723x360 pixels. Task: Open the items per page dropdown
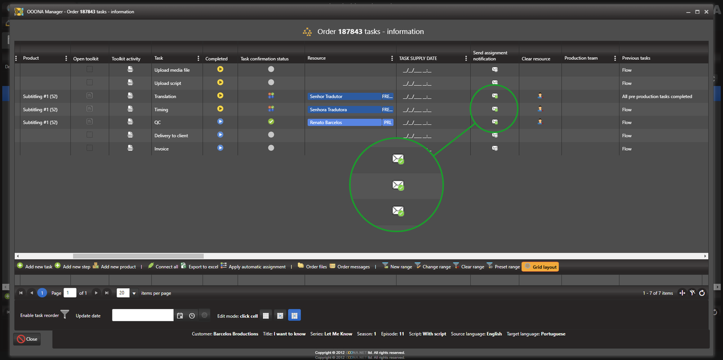click(x=134, y=293)
